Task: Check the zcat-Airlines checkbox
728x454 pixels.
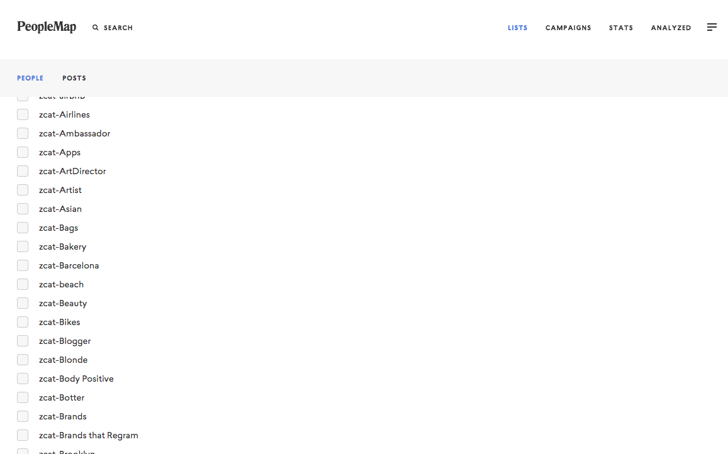Action: point(23,114)
